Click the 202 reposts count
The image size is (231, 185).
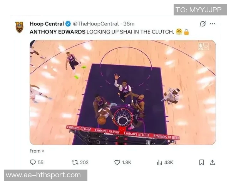(x=84, y=162)
